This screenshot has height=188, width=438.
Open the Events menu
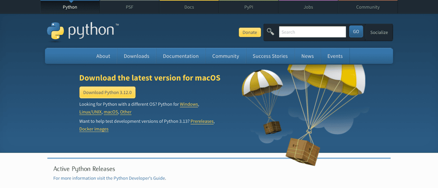335,56
